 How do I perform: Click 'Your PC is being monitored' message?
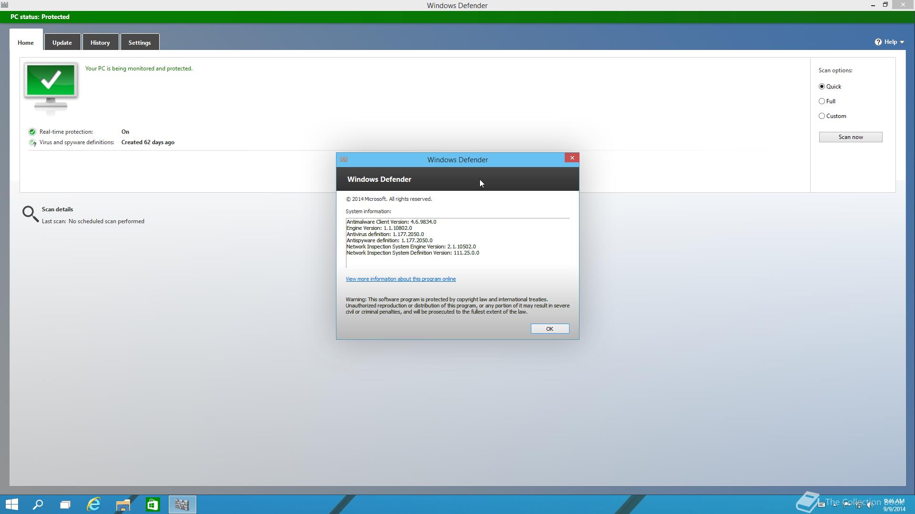(x=139, y=69)
